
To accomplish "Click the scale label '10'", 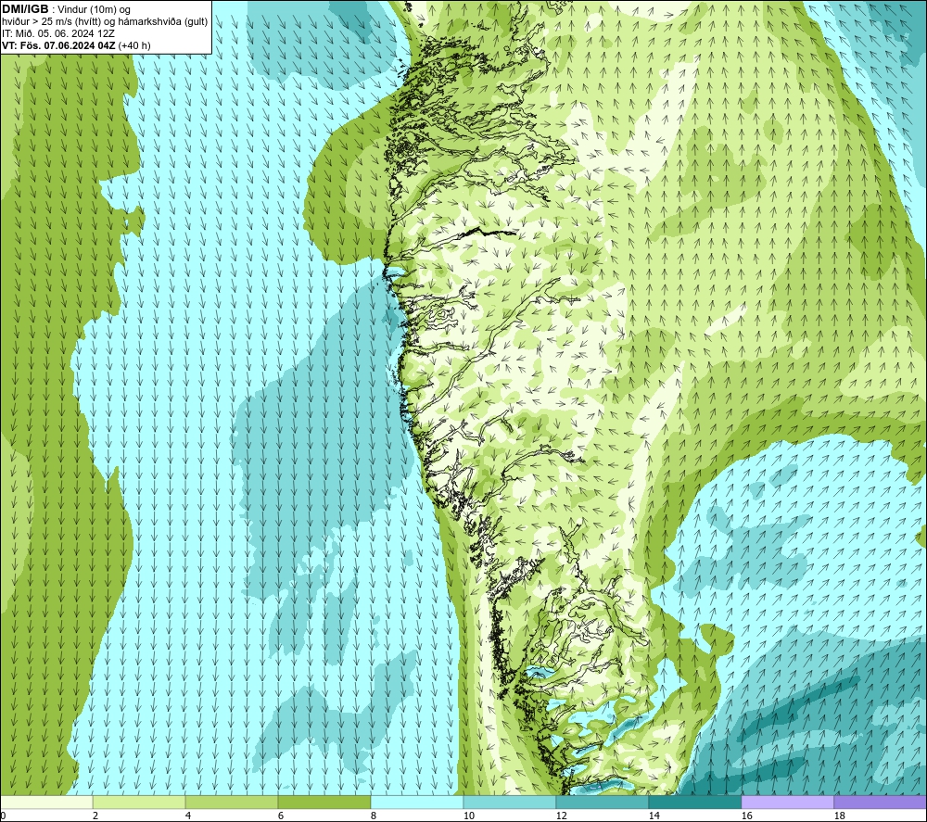I will click(x=468, y=816).
